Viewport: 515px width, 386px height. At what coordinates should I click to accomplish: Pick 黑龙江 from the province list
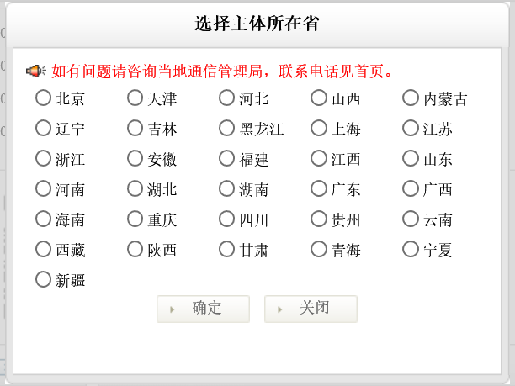pyautogui.click(x=226, y=129)
